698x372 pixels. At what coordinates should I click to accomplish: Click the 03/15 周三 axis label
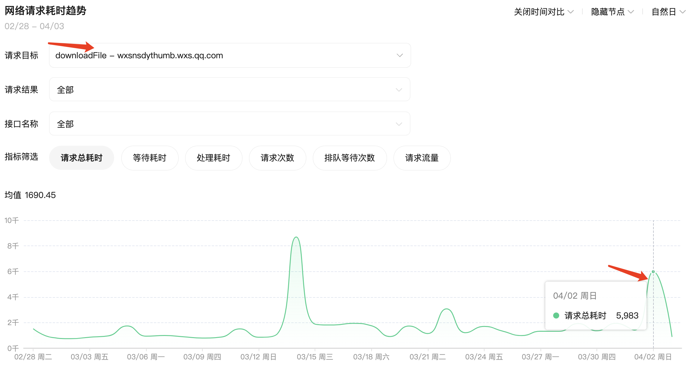pyautogui.click(x=315, y=357)
